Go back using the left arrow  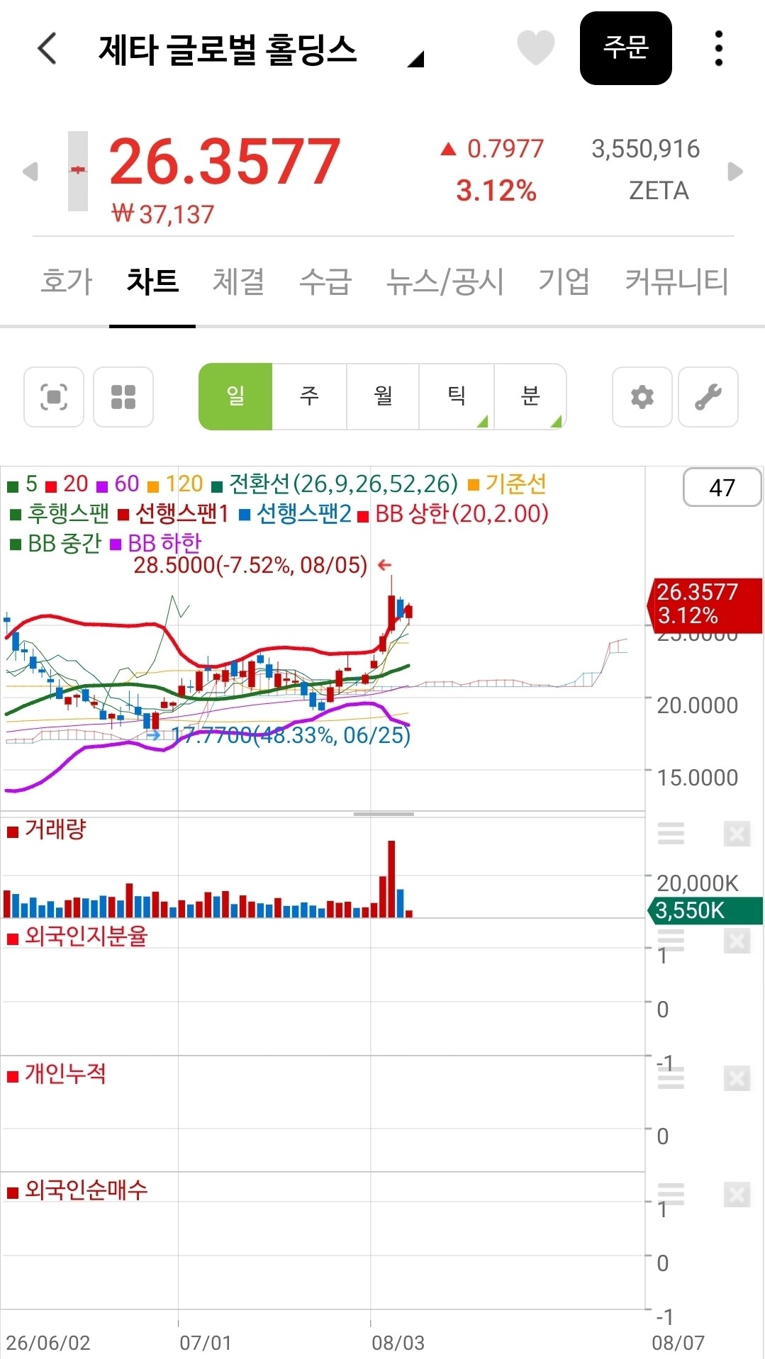47,49
